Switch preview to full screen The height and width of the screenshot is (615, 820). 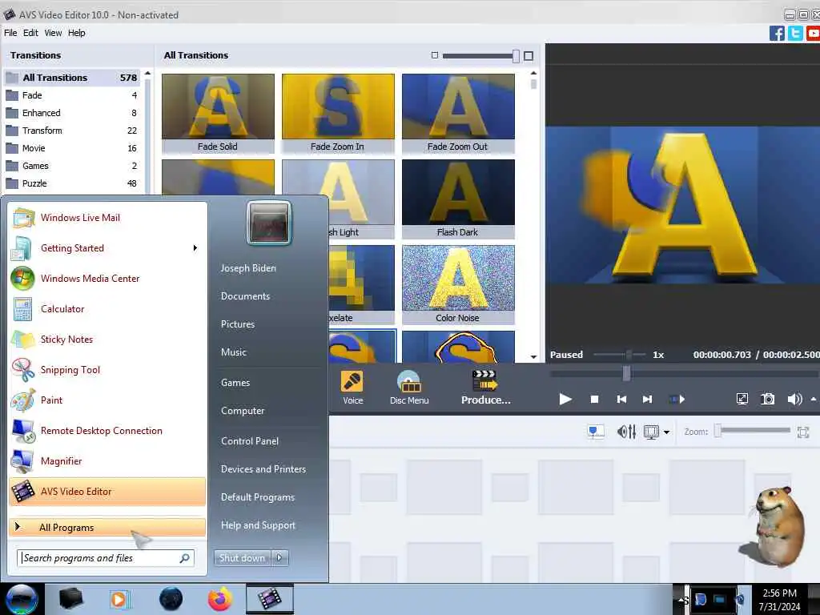click(x=742, y=399)
